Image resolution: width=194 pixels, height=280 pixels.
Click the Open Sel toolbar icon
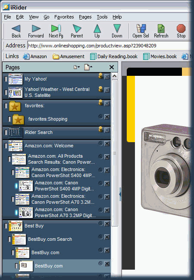coord(141,28)
